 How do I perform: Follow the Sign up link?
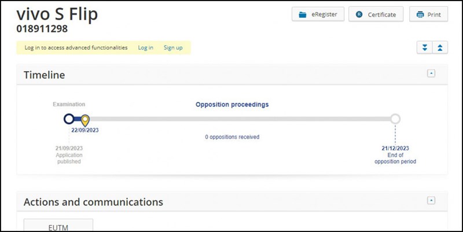click(172, 47)
